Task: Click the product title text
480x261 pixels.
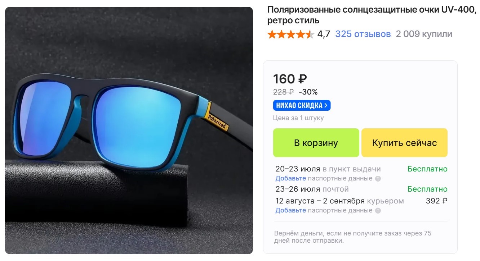Action: (x=372, y=15)
